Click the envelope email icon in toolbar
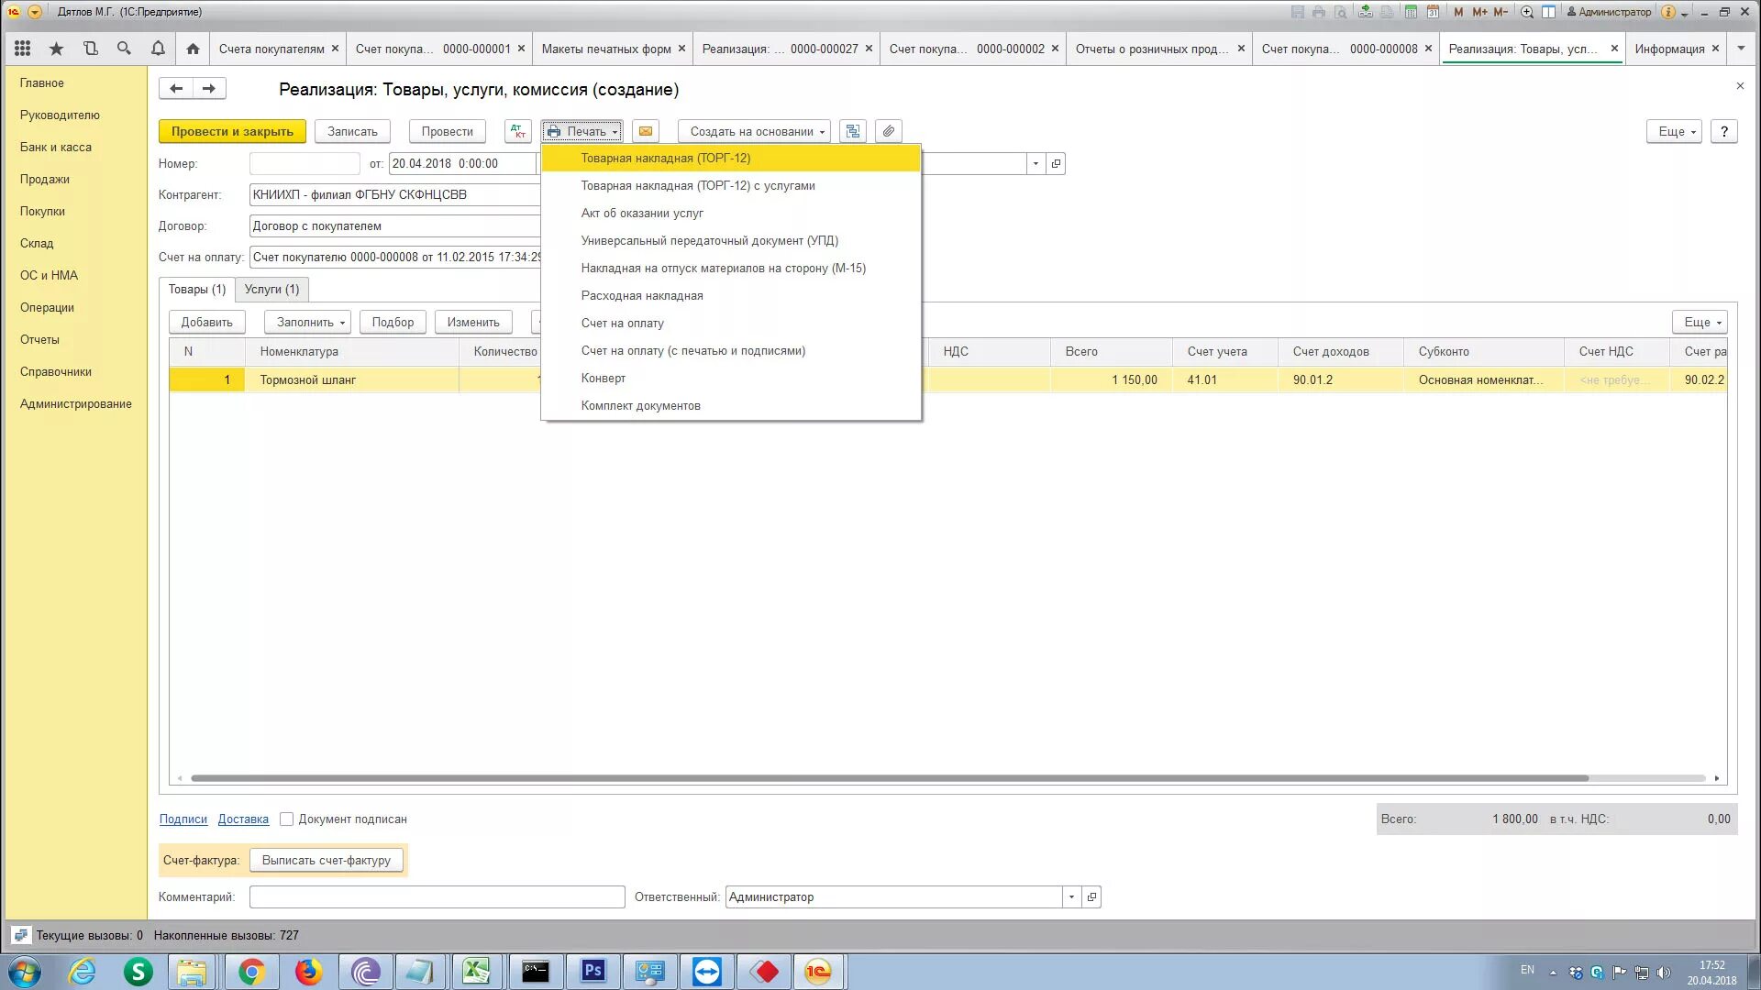Viewport: 1761px width, 990px height. [x=646, y=131]
